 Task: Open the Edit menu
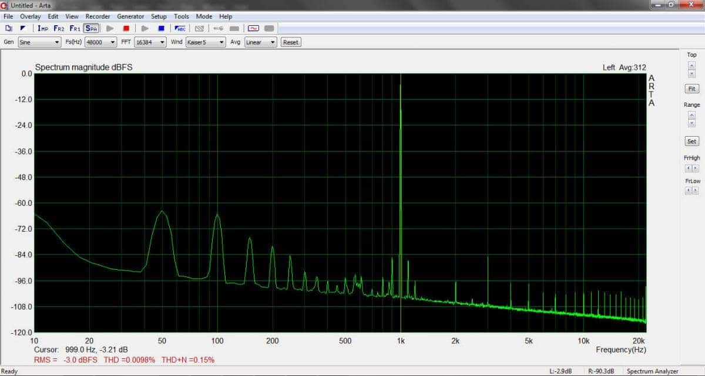53,16
